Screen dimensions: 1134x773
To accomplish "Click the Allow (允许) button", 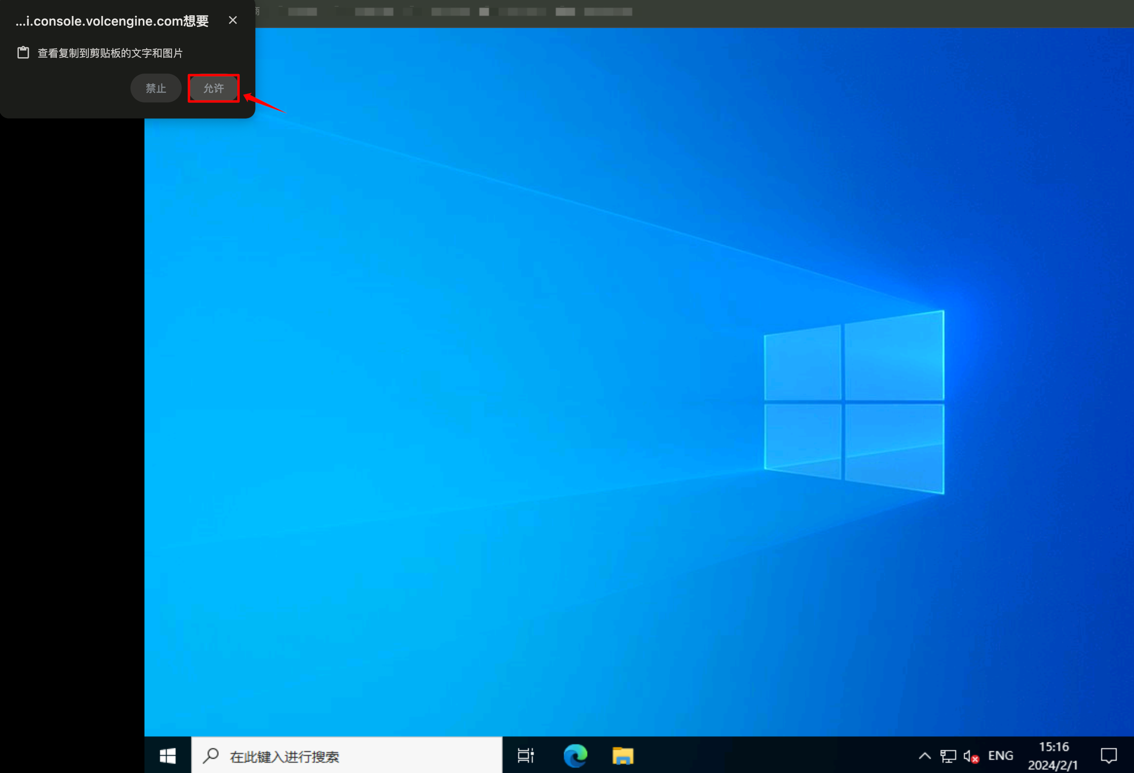I will 213,88.
